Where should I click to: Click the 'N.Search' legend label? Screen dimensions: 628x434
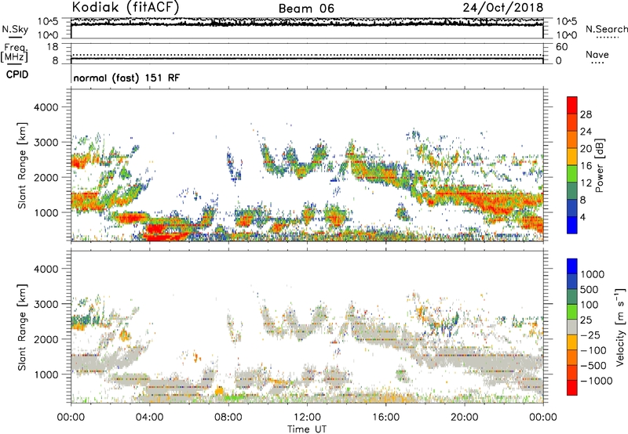pos(606,29)
